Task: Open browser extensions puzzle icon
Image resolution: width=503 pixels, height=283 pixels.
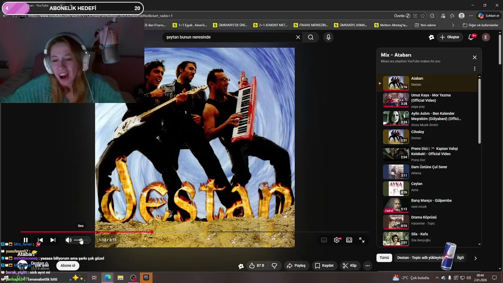Action: [432, 16]
